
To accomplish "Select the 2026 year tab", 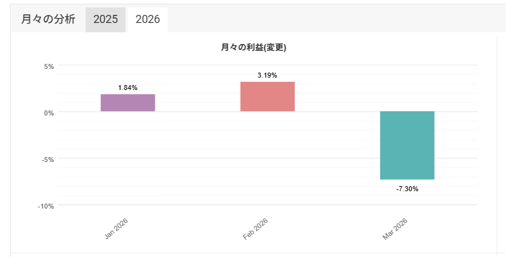I will click(x=148, y=19).
